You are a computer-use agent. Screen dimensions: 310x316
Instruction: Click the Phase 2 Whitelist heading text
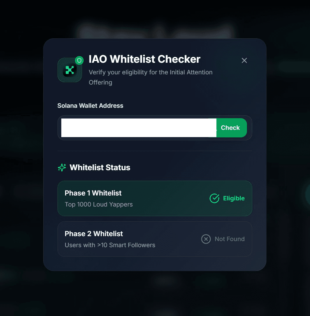94,234
